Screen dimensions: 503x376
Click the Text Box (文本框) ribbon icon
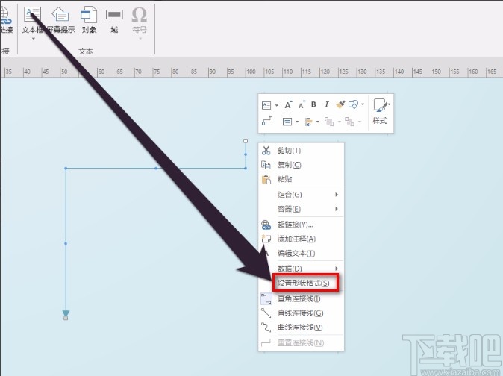tap(32, 14)
